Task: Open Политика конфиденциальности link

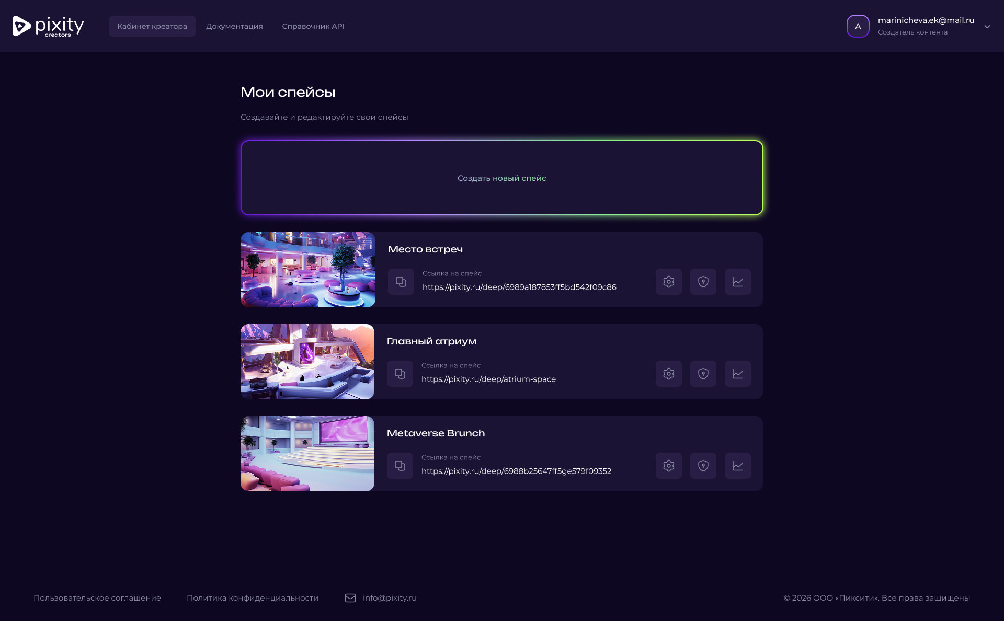Action: coord(252,598)
